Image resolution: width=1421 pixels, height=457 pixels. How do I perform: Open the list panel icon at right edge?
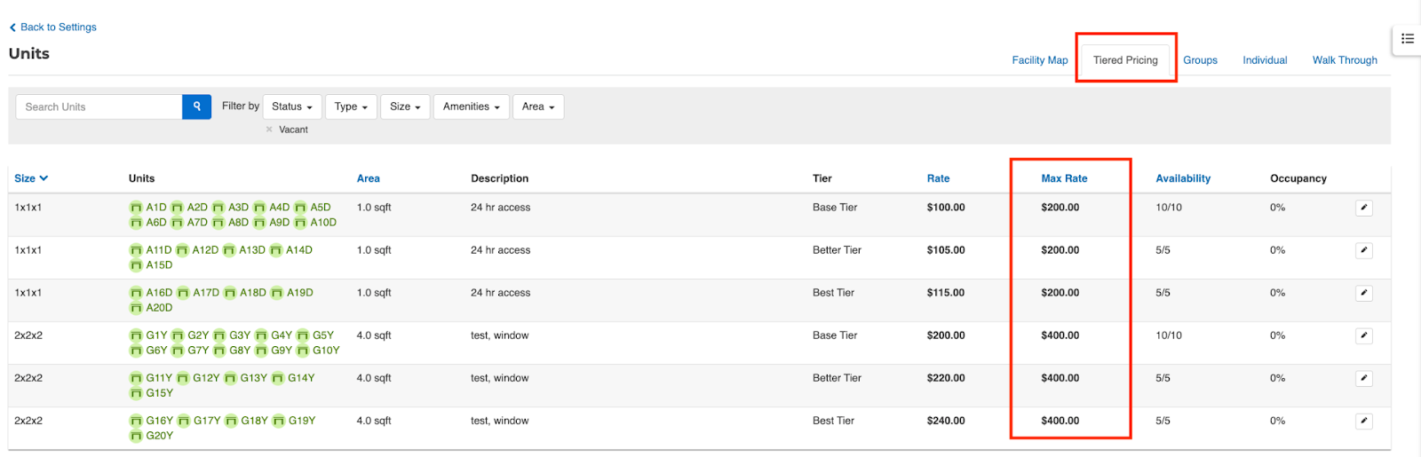point(1407,39)
